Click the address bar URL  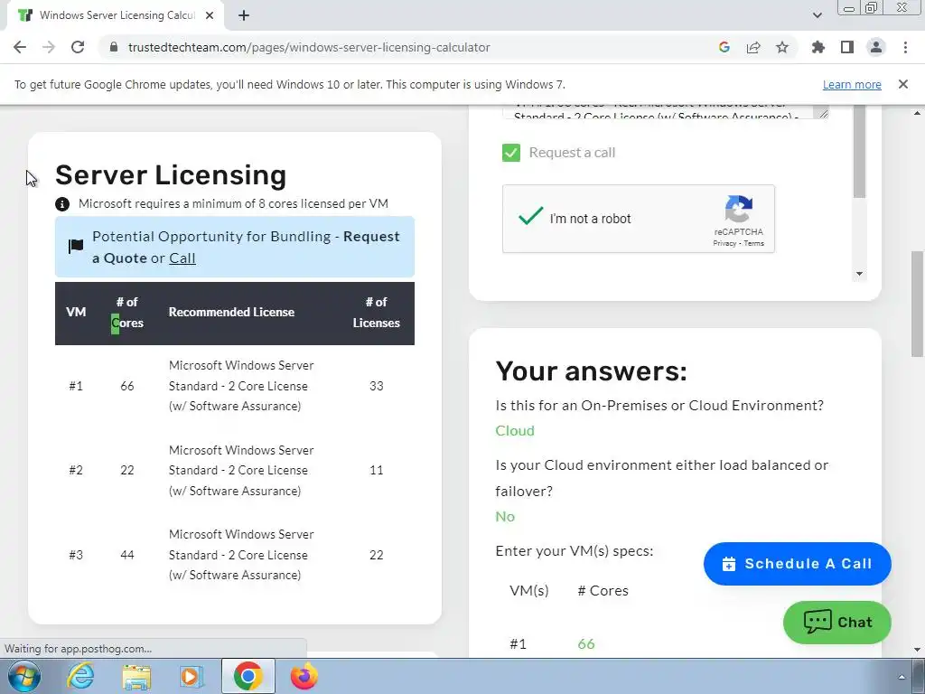309,47
